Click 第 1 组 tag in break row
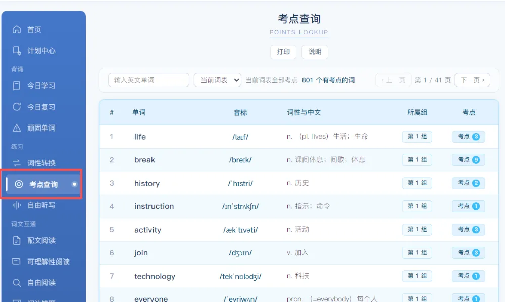 point(417,160)
